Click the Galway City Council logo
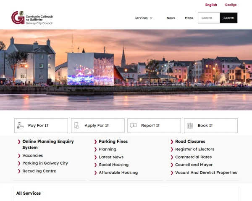This screenshot has height=201, width=252. [32, 18]
